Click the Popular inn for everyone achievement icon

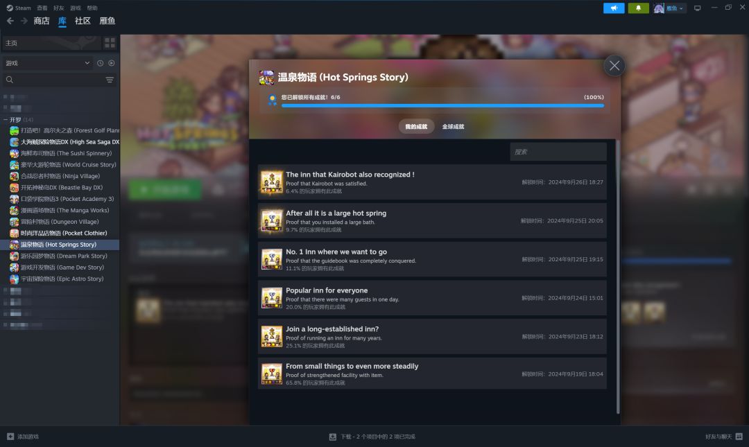click(x=272, y=298)
